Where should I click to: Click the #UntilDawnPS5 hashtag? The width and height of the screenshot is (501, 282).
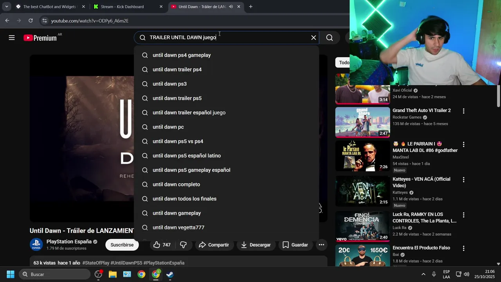click(126, 263)
